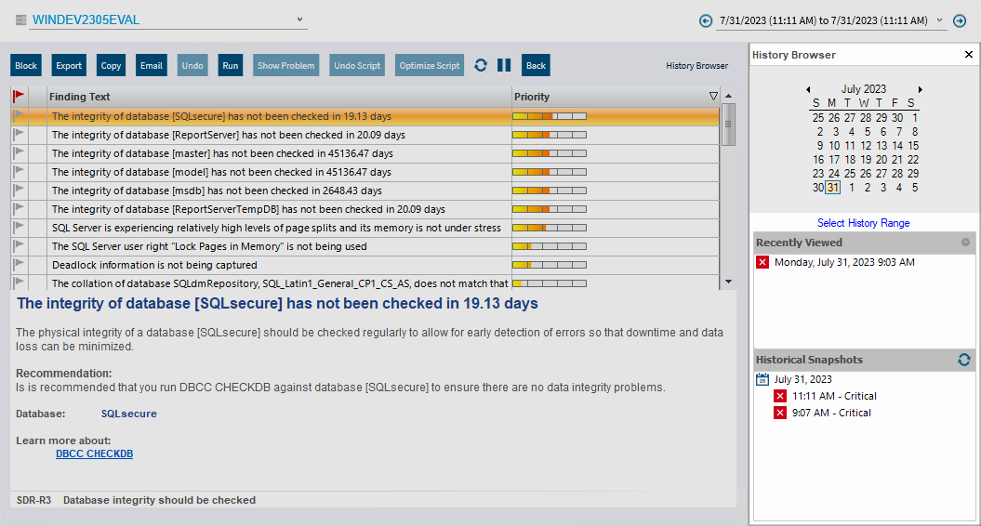Go to next time range arrow

coord(960,20)
